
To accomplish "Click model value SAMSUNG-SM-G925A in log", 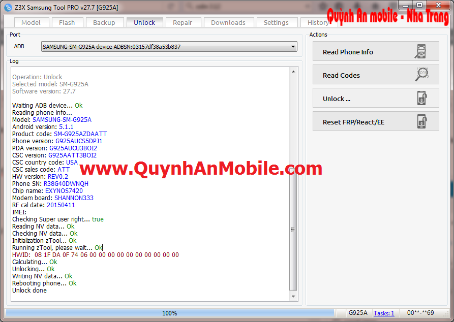I will pos(62,120).
